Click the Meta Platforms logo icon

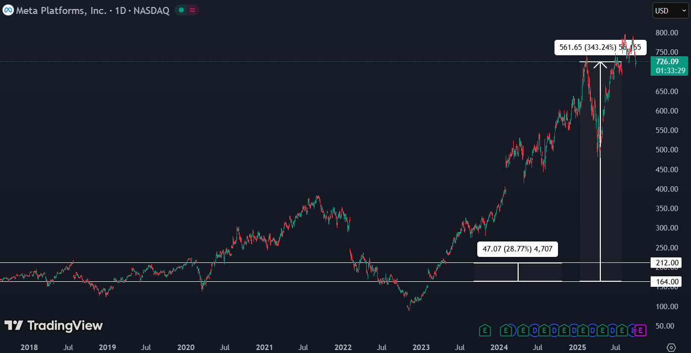(8, 10)
